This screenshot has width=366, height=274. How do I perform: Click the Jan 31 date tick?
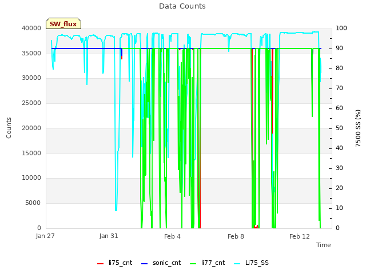tap(109, 236)
